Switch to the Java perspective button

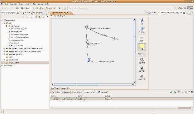(190, 8)
